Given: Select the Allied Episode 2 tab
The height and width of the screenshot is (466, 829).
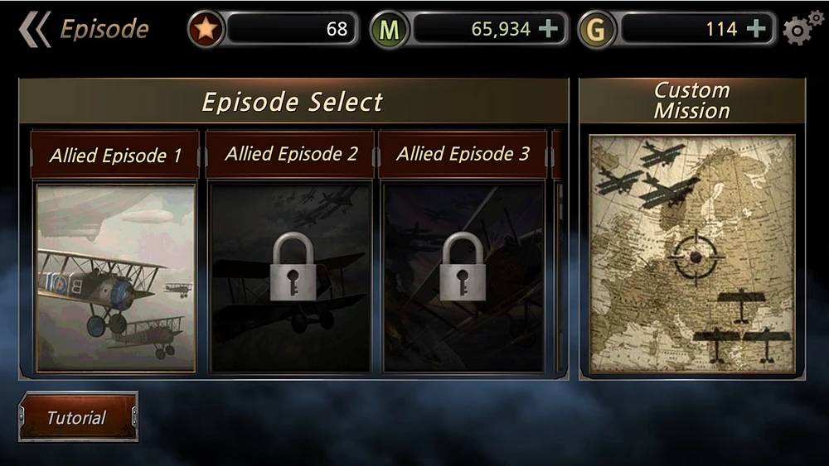Looking at the screenshot, I should coord(289,155).
